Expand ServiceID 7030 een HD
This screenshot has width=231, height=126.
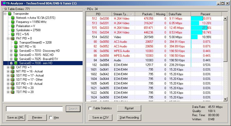coord(11,63)
